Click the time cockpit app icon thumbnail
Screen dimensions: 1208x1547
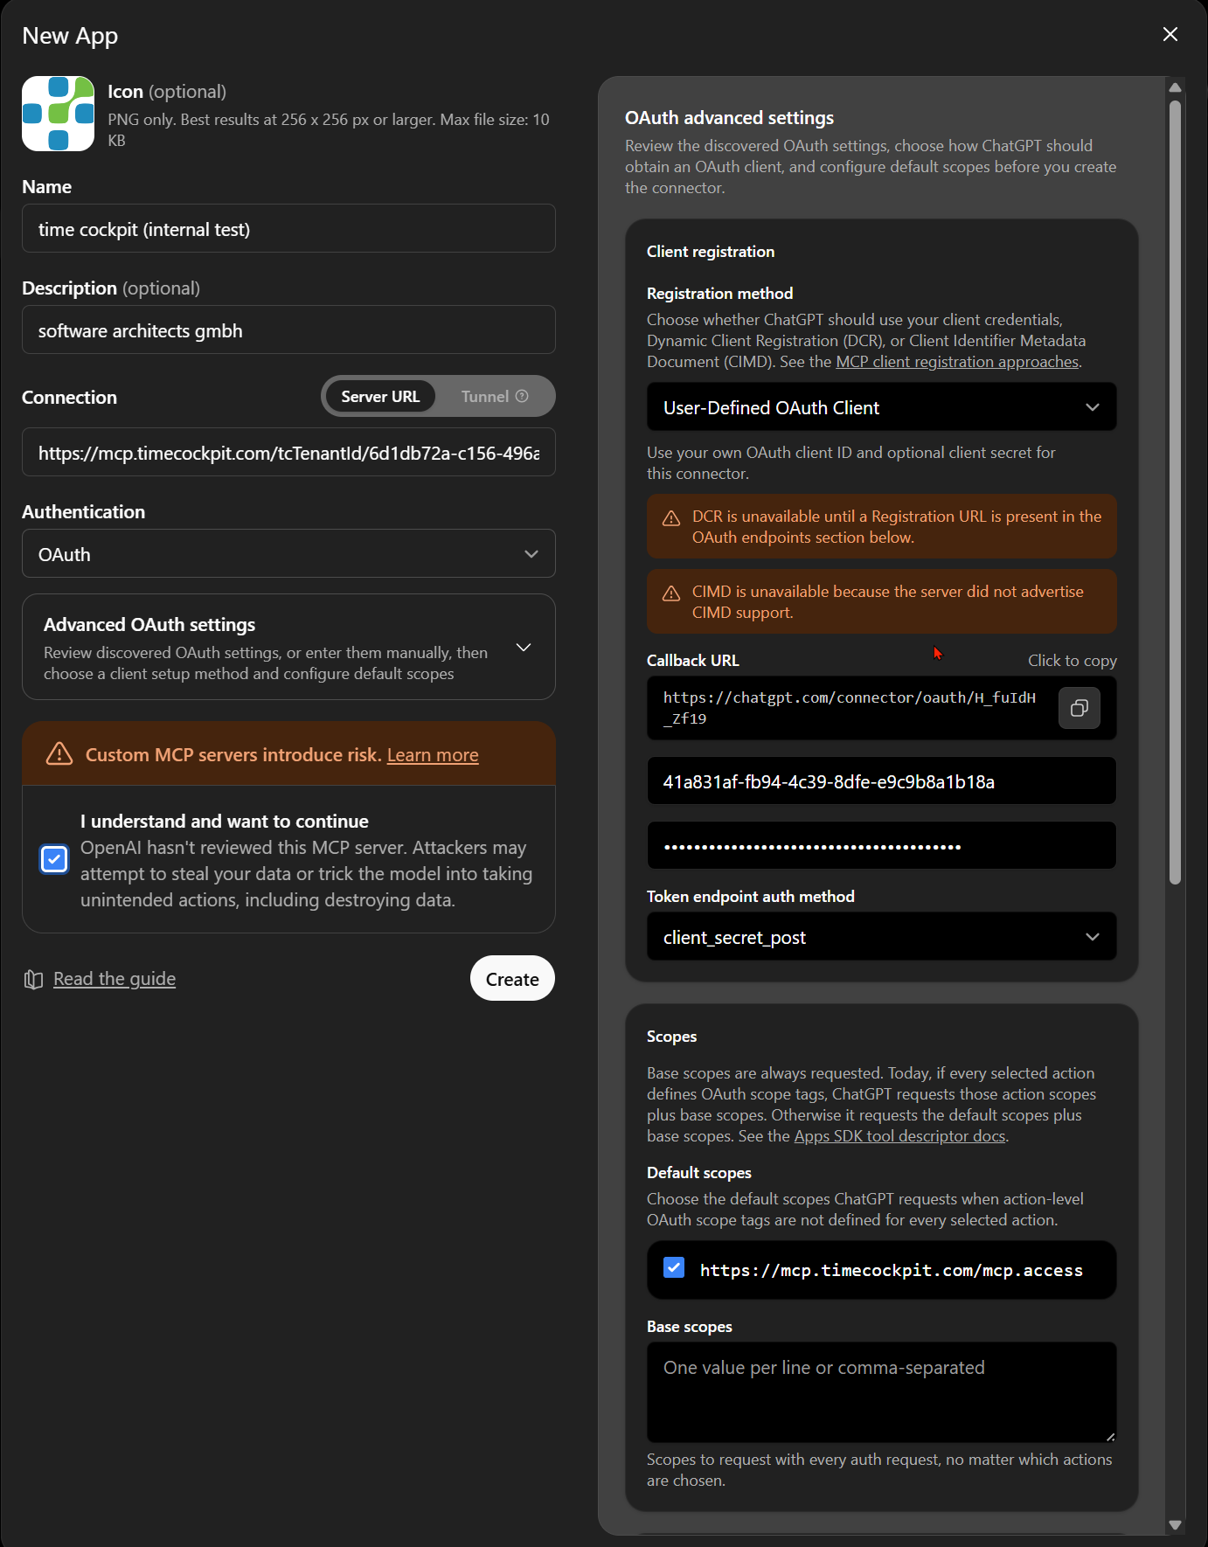[x=58, y=114]
